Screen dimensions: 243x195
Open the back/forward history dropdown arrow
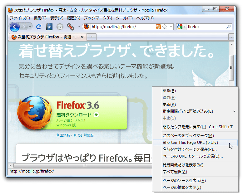30,27
